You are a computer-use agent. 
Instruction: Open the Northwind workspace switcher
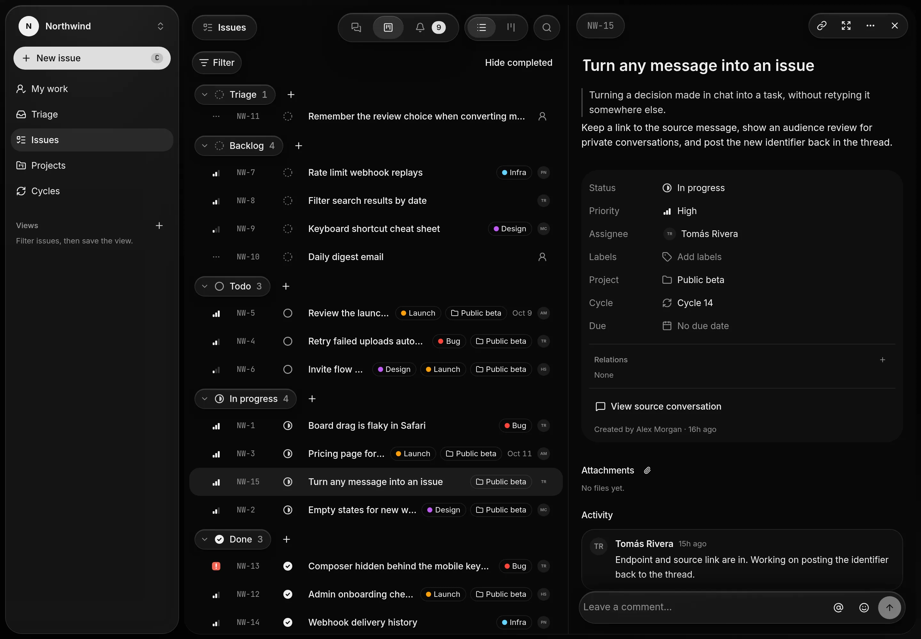[x=92, y=26]
